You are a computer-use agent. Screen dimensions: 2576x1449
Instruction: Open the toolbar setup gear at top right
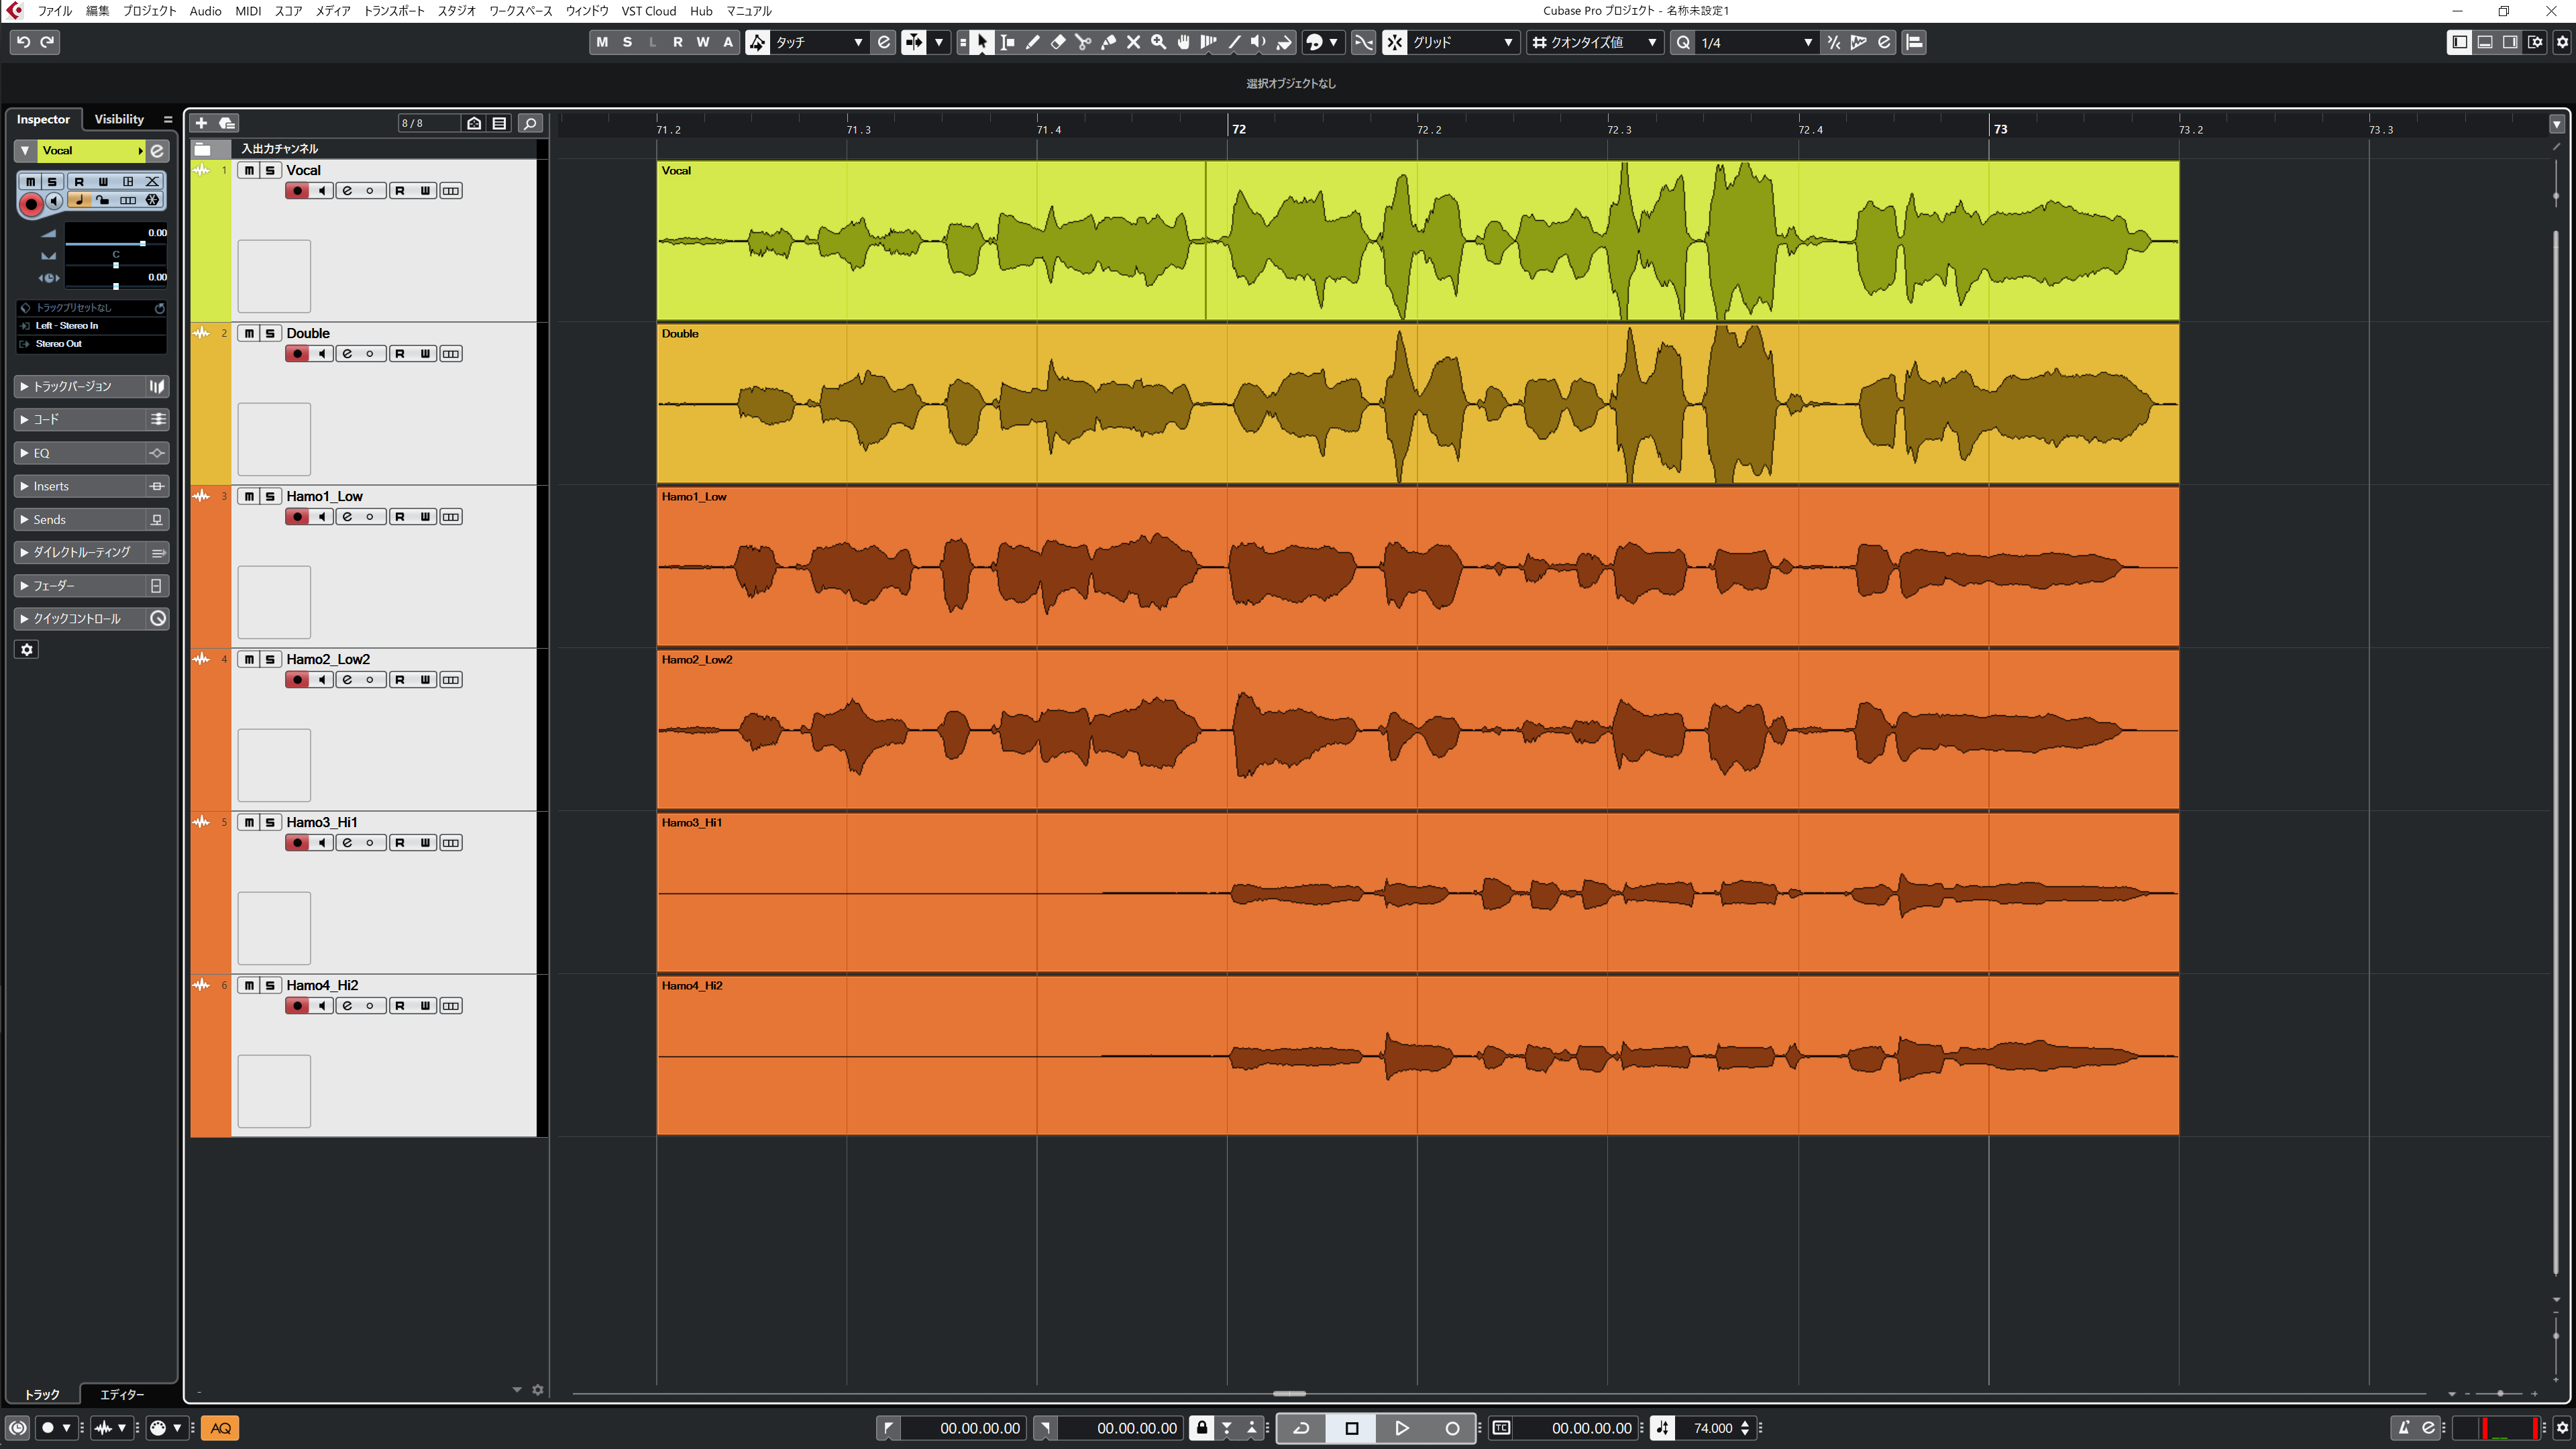2562,42
